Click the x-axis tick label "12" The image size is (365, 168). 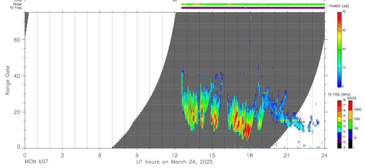pos(174,155)
